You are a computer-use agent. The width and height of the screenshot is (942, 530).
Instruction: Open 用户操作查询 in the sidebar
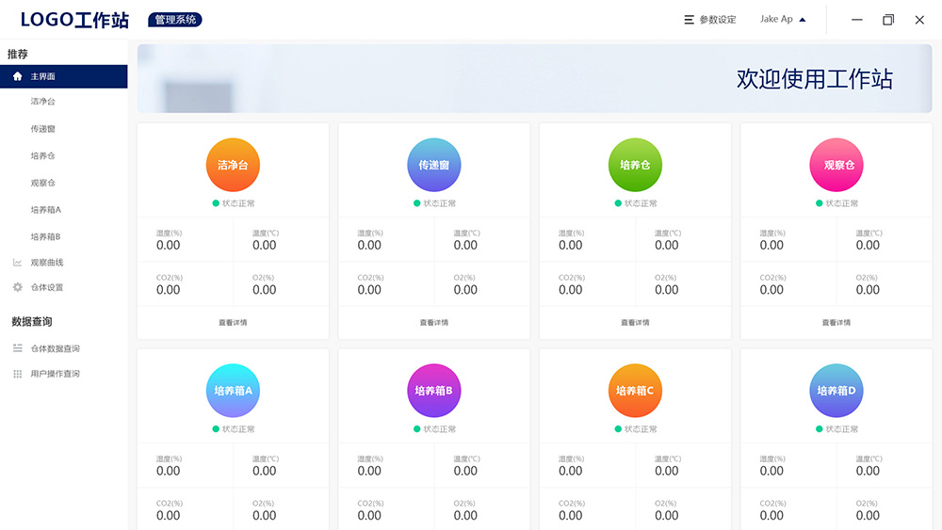[56, 374]
